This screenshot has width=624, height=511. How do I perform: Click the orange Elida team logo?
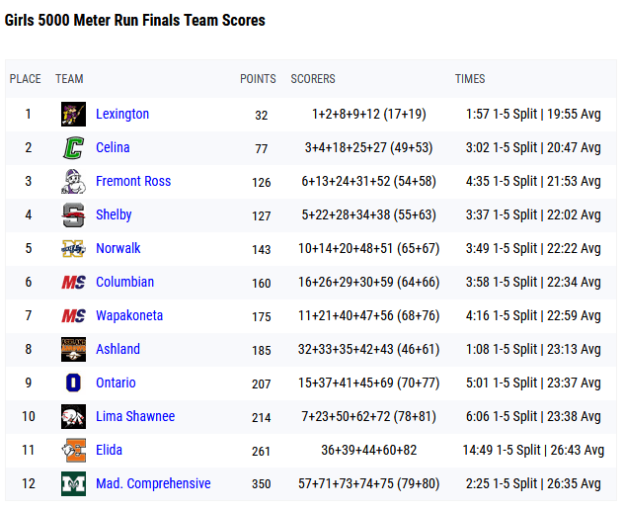pyautogui.click(x=73, y=450)
